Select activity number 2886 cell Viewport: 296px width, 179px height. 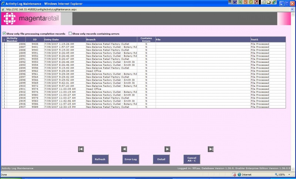[16, 44]
